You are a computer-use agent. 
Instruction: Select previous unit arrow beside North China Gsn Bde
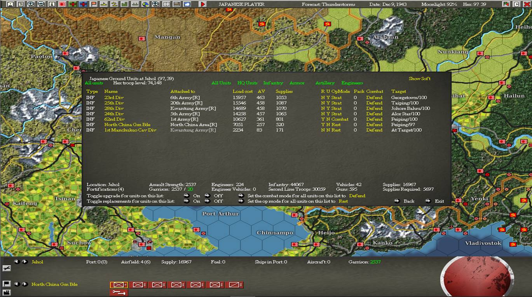pos(17,284)
